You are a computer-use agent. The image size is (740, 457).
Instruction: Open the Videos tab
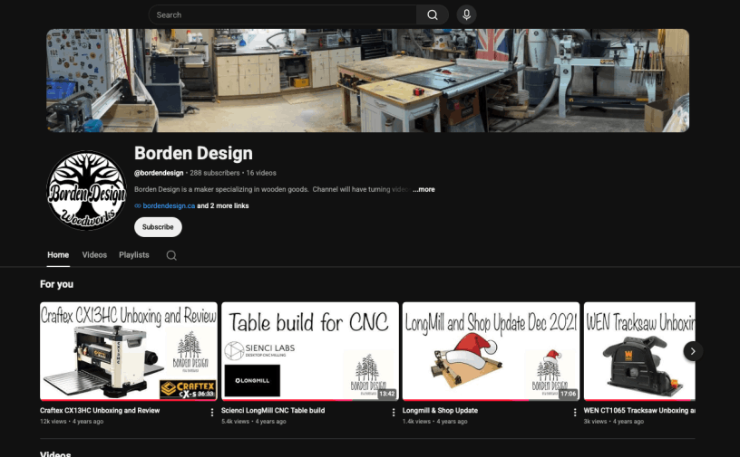tap(94, 255)
